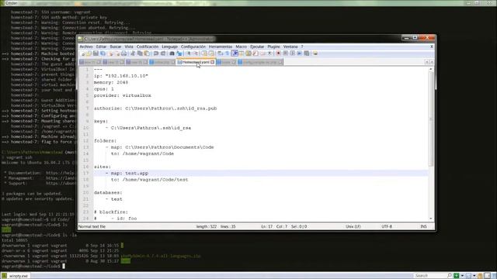
Task: Close the document with menu-bar X button
Action: click(x=432, y=46)
